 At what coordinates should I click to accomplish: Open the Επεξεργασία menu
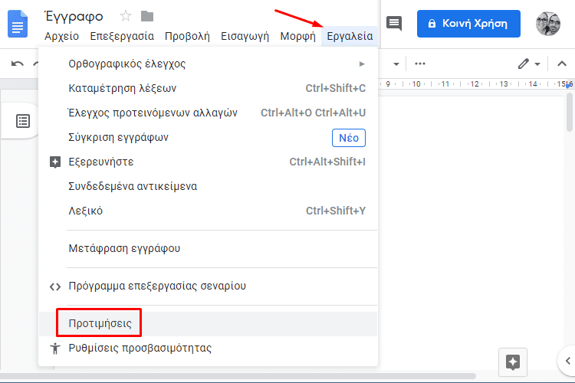click(122, 36)
